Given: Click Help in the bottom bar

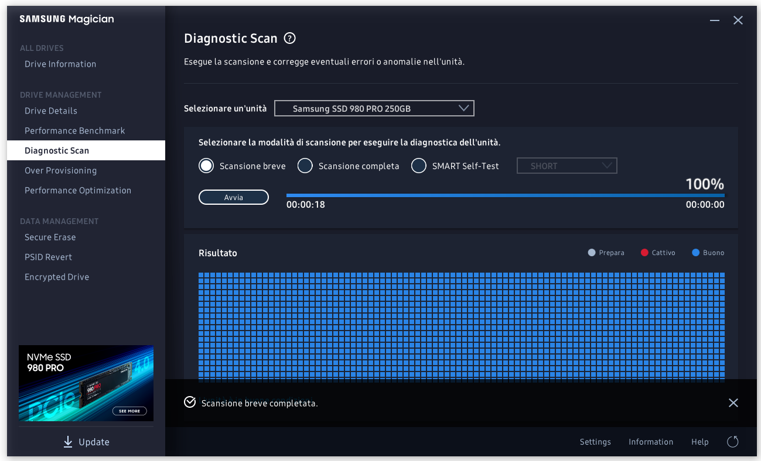Looking at the screenshot, I should (699, 442).
